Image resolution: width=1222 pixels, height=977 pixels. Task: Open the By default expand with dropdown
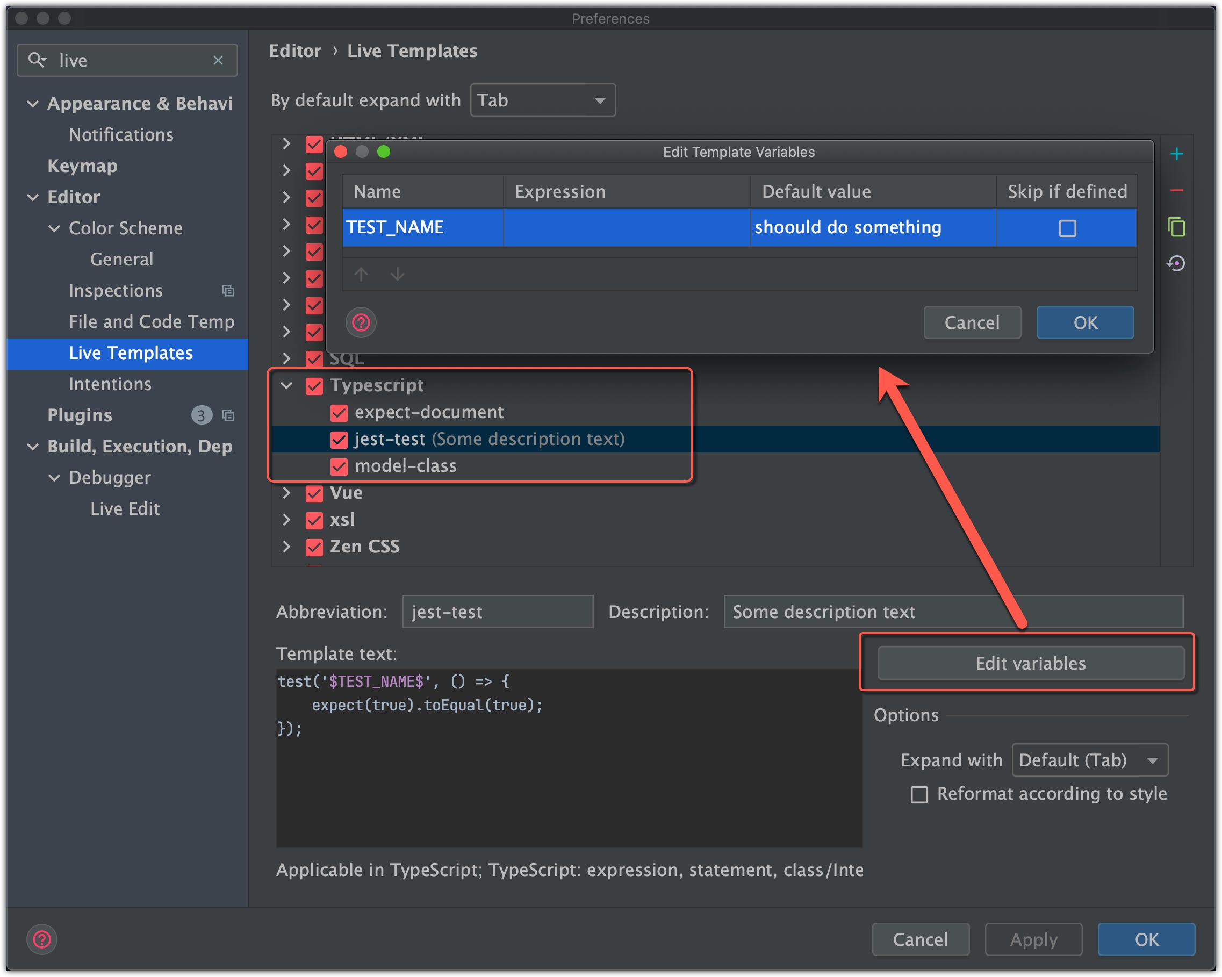pos(542,100)
